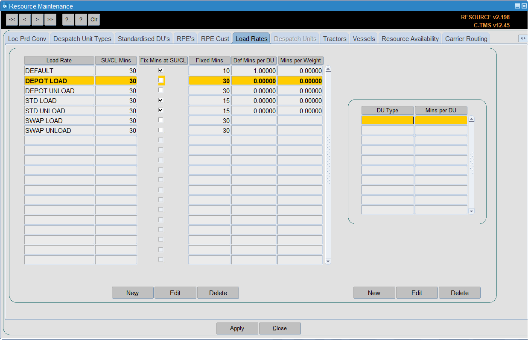Click the ?.. enter query toolbar button
Viewport: 528px width, 340px height.
click(68, 19)
